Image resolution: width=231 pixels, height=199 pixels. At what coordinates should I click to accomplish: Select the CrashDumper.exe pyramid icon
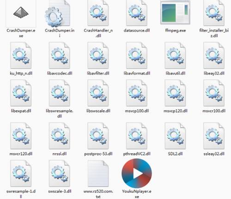[x=21, y=13]
